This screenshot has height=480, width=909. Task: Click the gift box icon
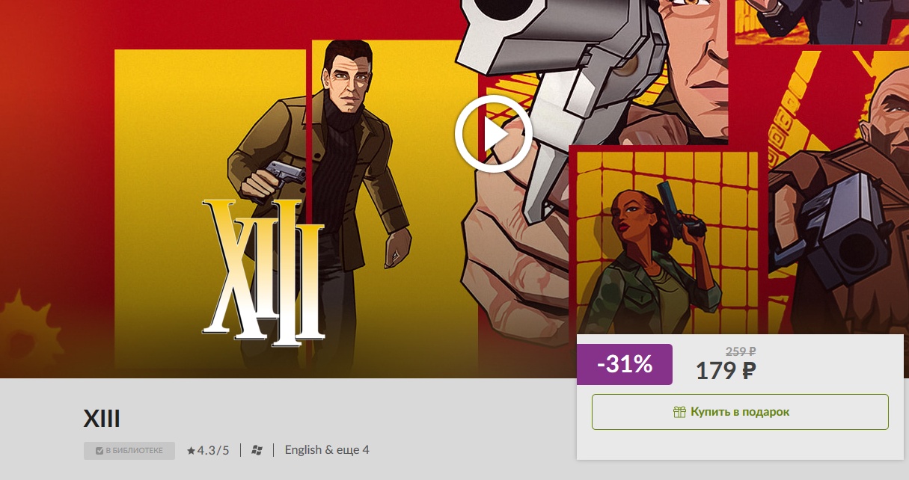679,412
